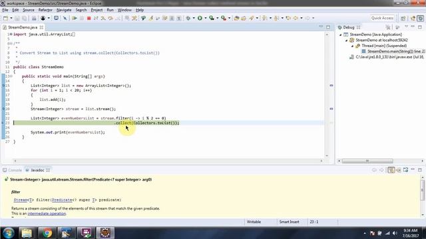The image size is (426, 239).
Task: Click the Coverage launch icon
Action: point(212,18)
